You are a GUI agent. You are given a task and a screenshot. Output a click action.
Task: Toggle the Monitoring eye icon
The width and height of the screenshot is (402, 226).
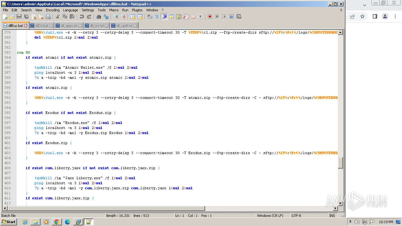pos(200,17)
